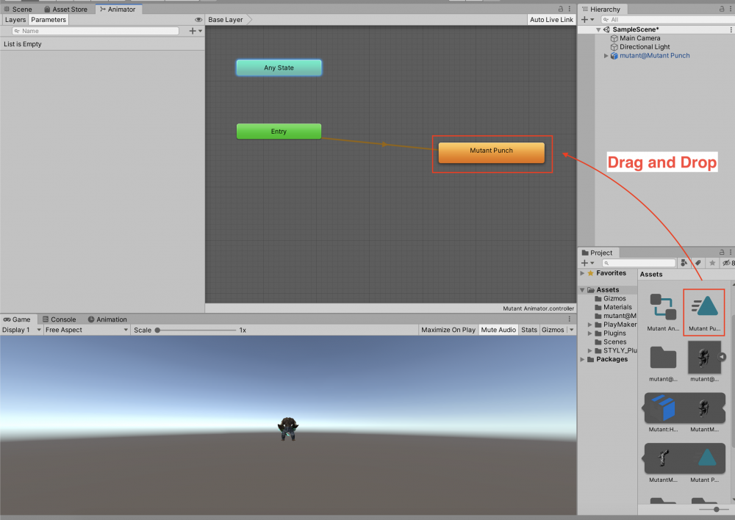
Task: Click the search by label icon in Project
Action: [699, 262]
